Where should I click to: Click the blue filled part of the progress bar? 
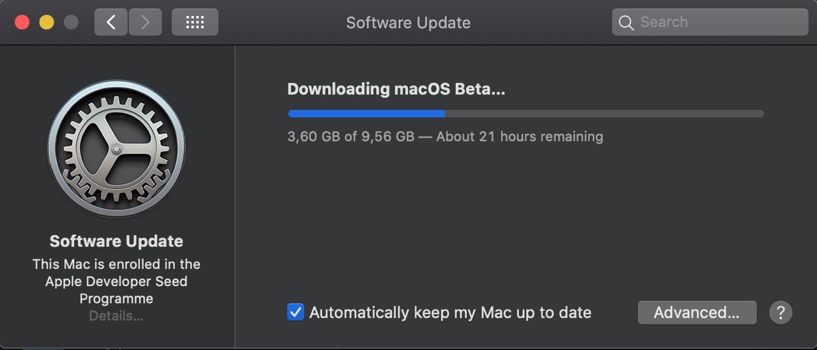[x=366, y=114]
